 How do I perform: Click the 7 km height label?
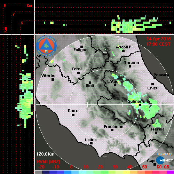[x=14, y=14]
